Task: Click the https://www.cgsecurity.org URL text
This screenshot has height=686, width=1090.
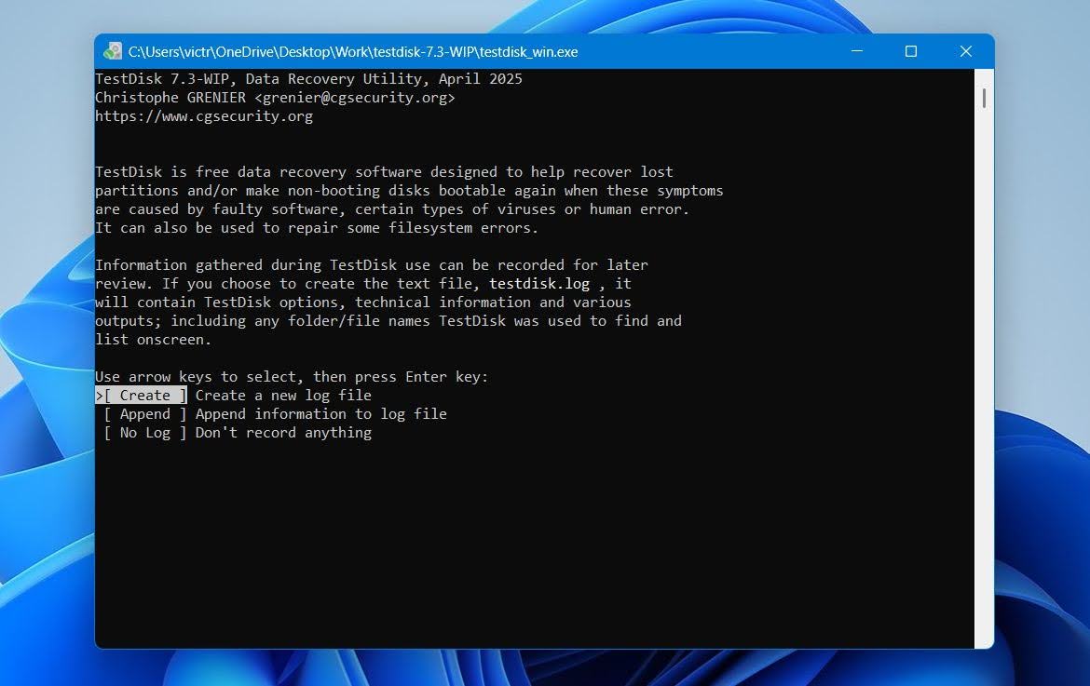Action: coord(204,116)
